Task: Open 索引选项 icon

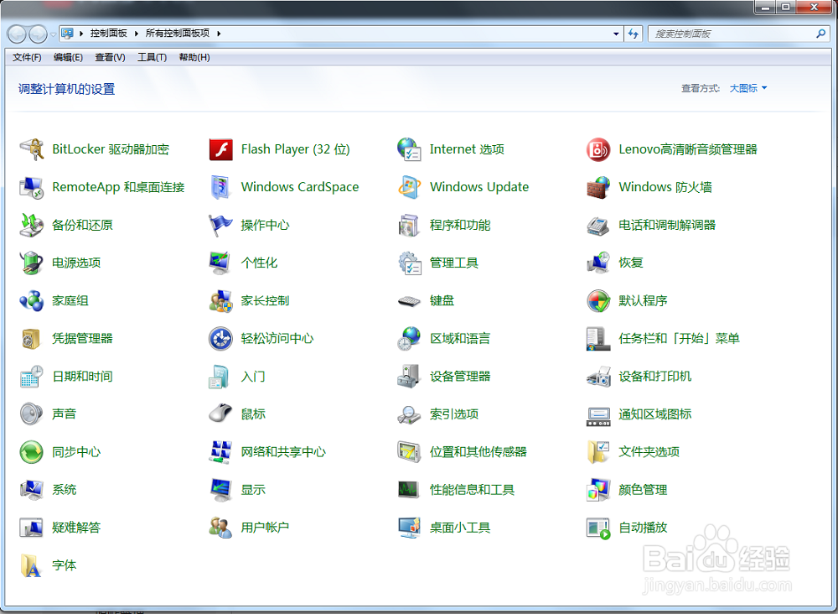Action: [410, 414]
